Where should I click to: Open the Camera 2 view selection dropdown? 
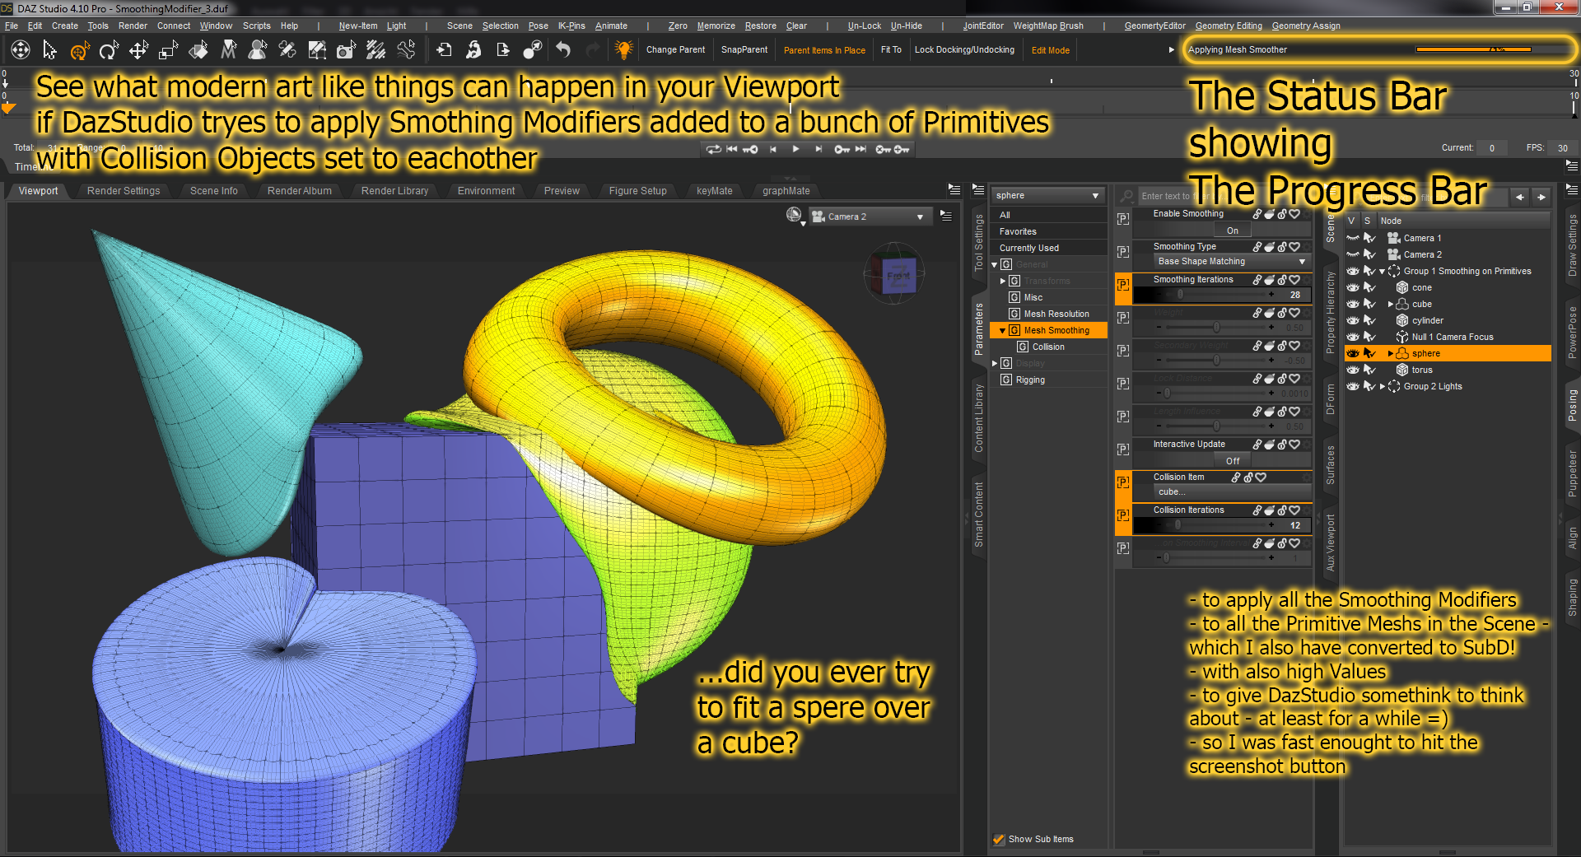click(x=870, y=217)
